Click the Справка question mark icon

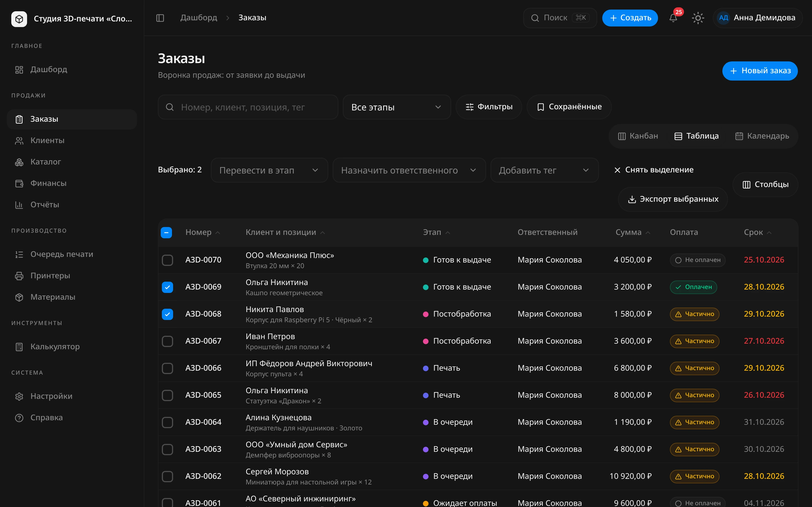tap(19, 418)
